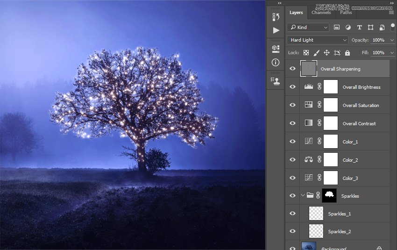Toggle visibility of Color_2 layer
This screenshot has width=397, height=250.
(292, 159)
